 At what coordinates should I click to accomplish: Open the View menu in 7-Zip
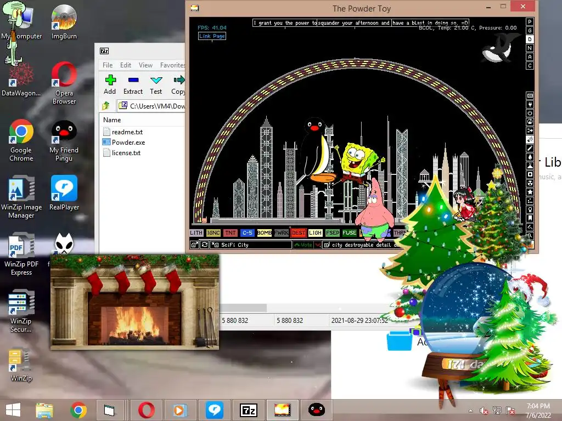[145, 65]
